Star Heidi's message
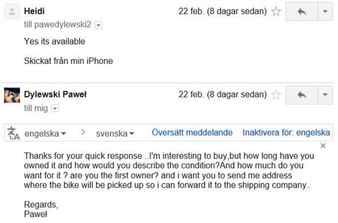 click(x=276, y=11)
